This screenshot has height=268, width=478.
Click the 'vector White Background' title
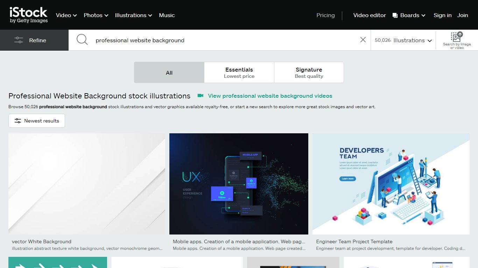click(x=42, y=241)
